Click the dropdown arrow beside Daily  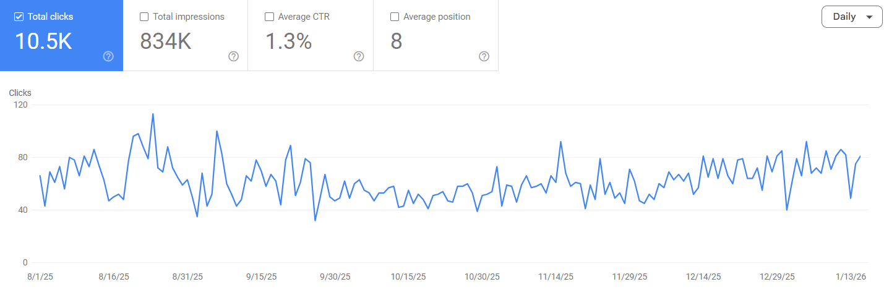(x=869, y=17)
